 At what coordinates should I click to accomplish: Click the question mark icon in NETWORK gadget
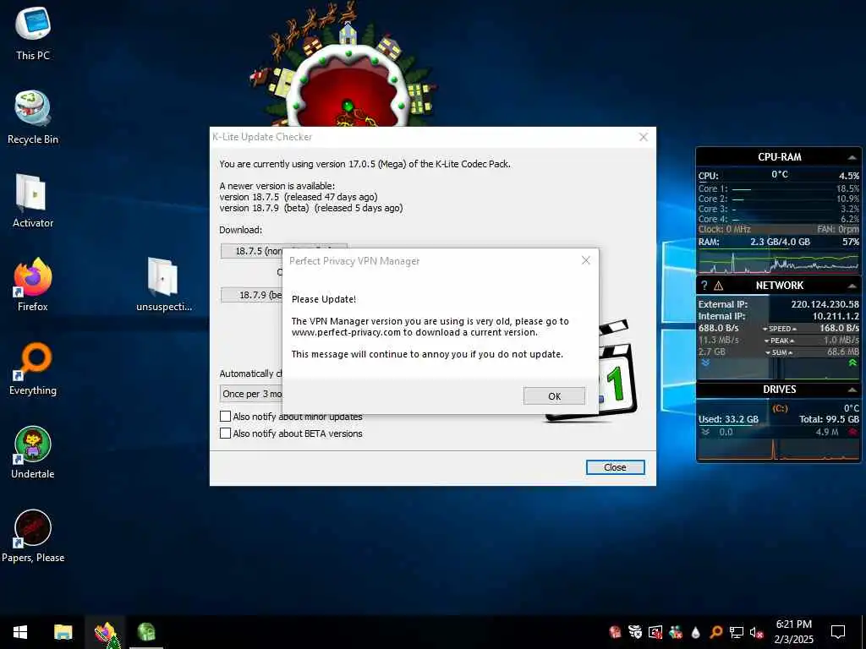tap(704, 286)
